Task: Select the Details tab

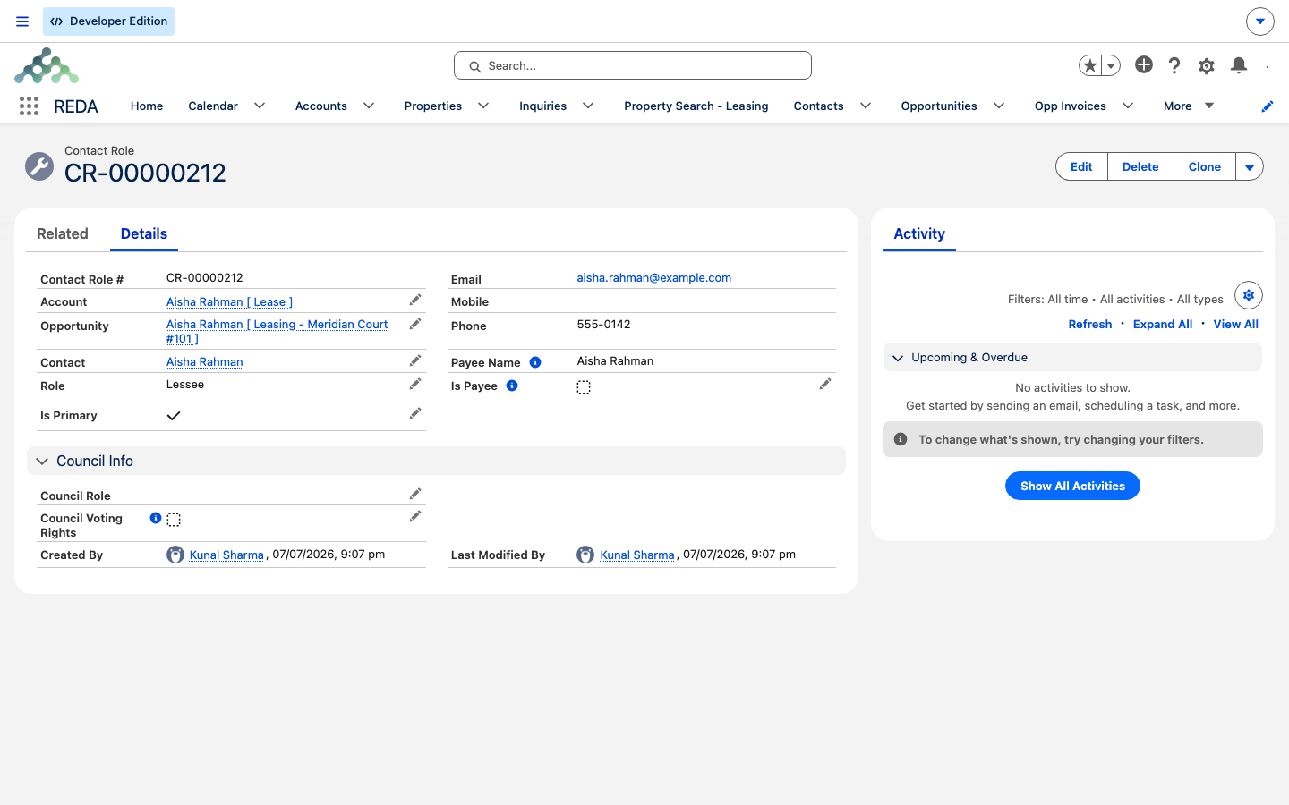Action: pyautogui.click(x=144, y=233)
